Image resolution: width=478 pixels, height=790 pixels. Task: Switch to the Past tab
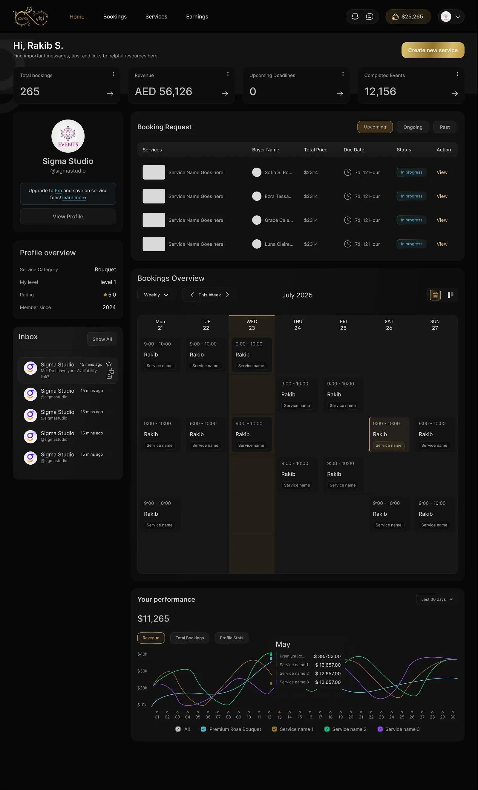click(x=445, y=127)
